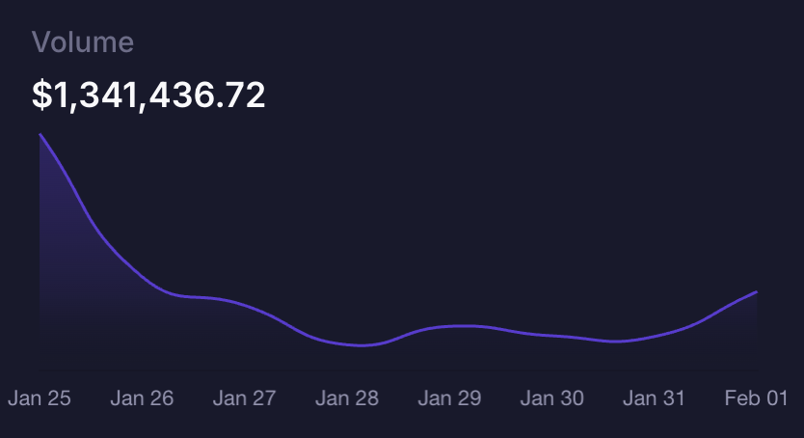The width and height of the screenshot is (804, 438).
Task: Select the $1,341,436.72 total volume value
Action: (x=148, y=95)
